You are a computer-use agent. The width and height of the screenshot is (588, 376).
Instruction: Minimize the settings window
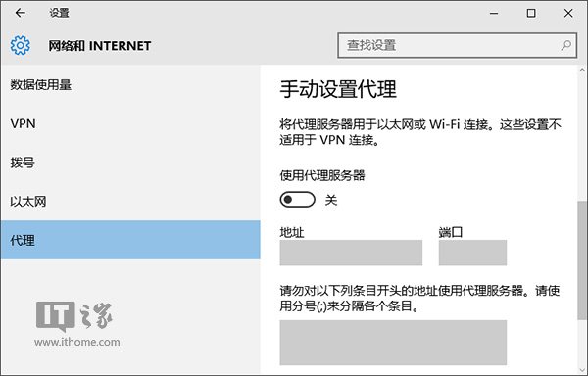pos(494,13)
